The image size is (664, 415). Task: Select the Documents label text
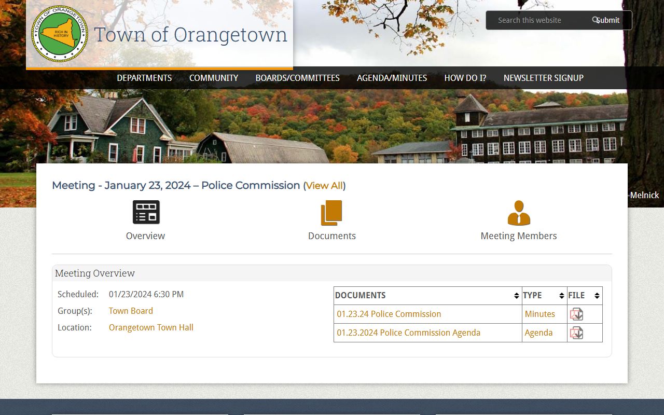pyautogui.click(x=332, y=236)
